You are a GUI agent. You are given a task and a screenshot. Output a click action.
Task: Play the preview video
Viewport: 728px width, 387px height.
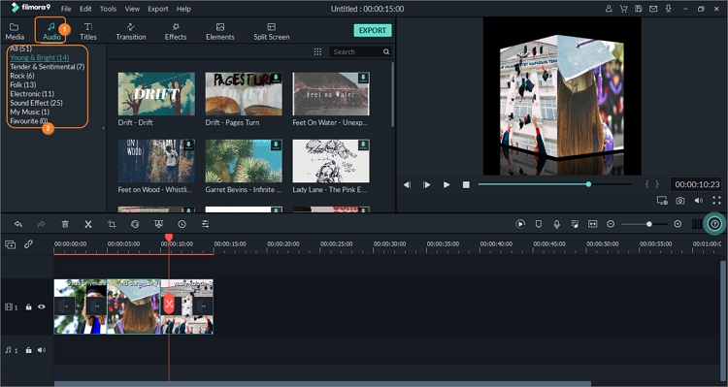coord(447,184)
